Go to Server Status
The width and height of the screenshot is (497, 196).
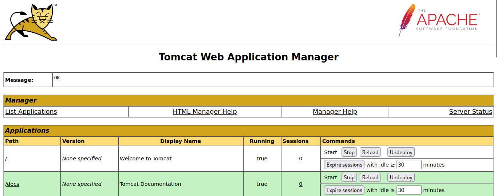[470, 112]
